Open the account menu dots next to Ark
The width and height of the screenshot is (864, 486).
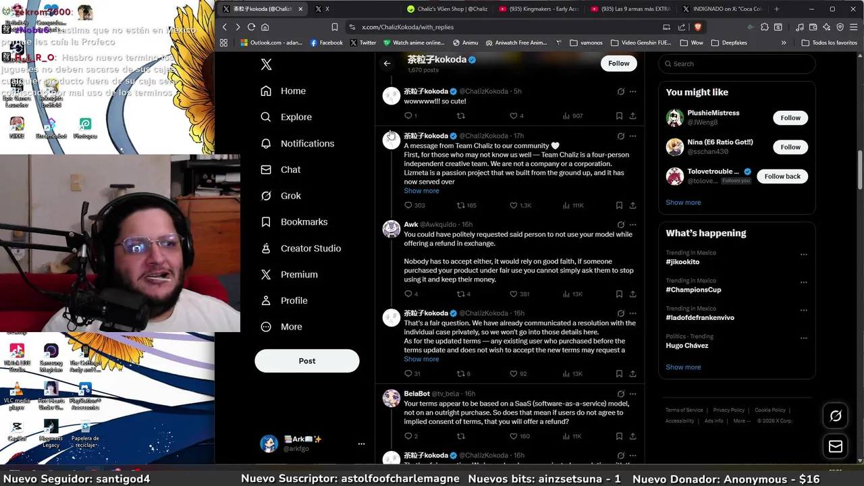[x=361, y=443]
